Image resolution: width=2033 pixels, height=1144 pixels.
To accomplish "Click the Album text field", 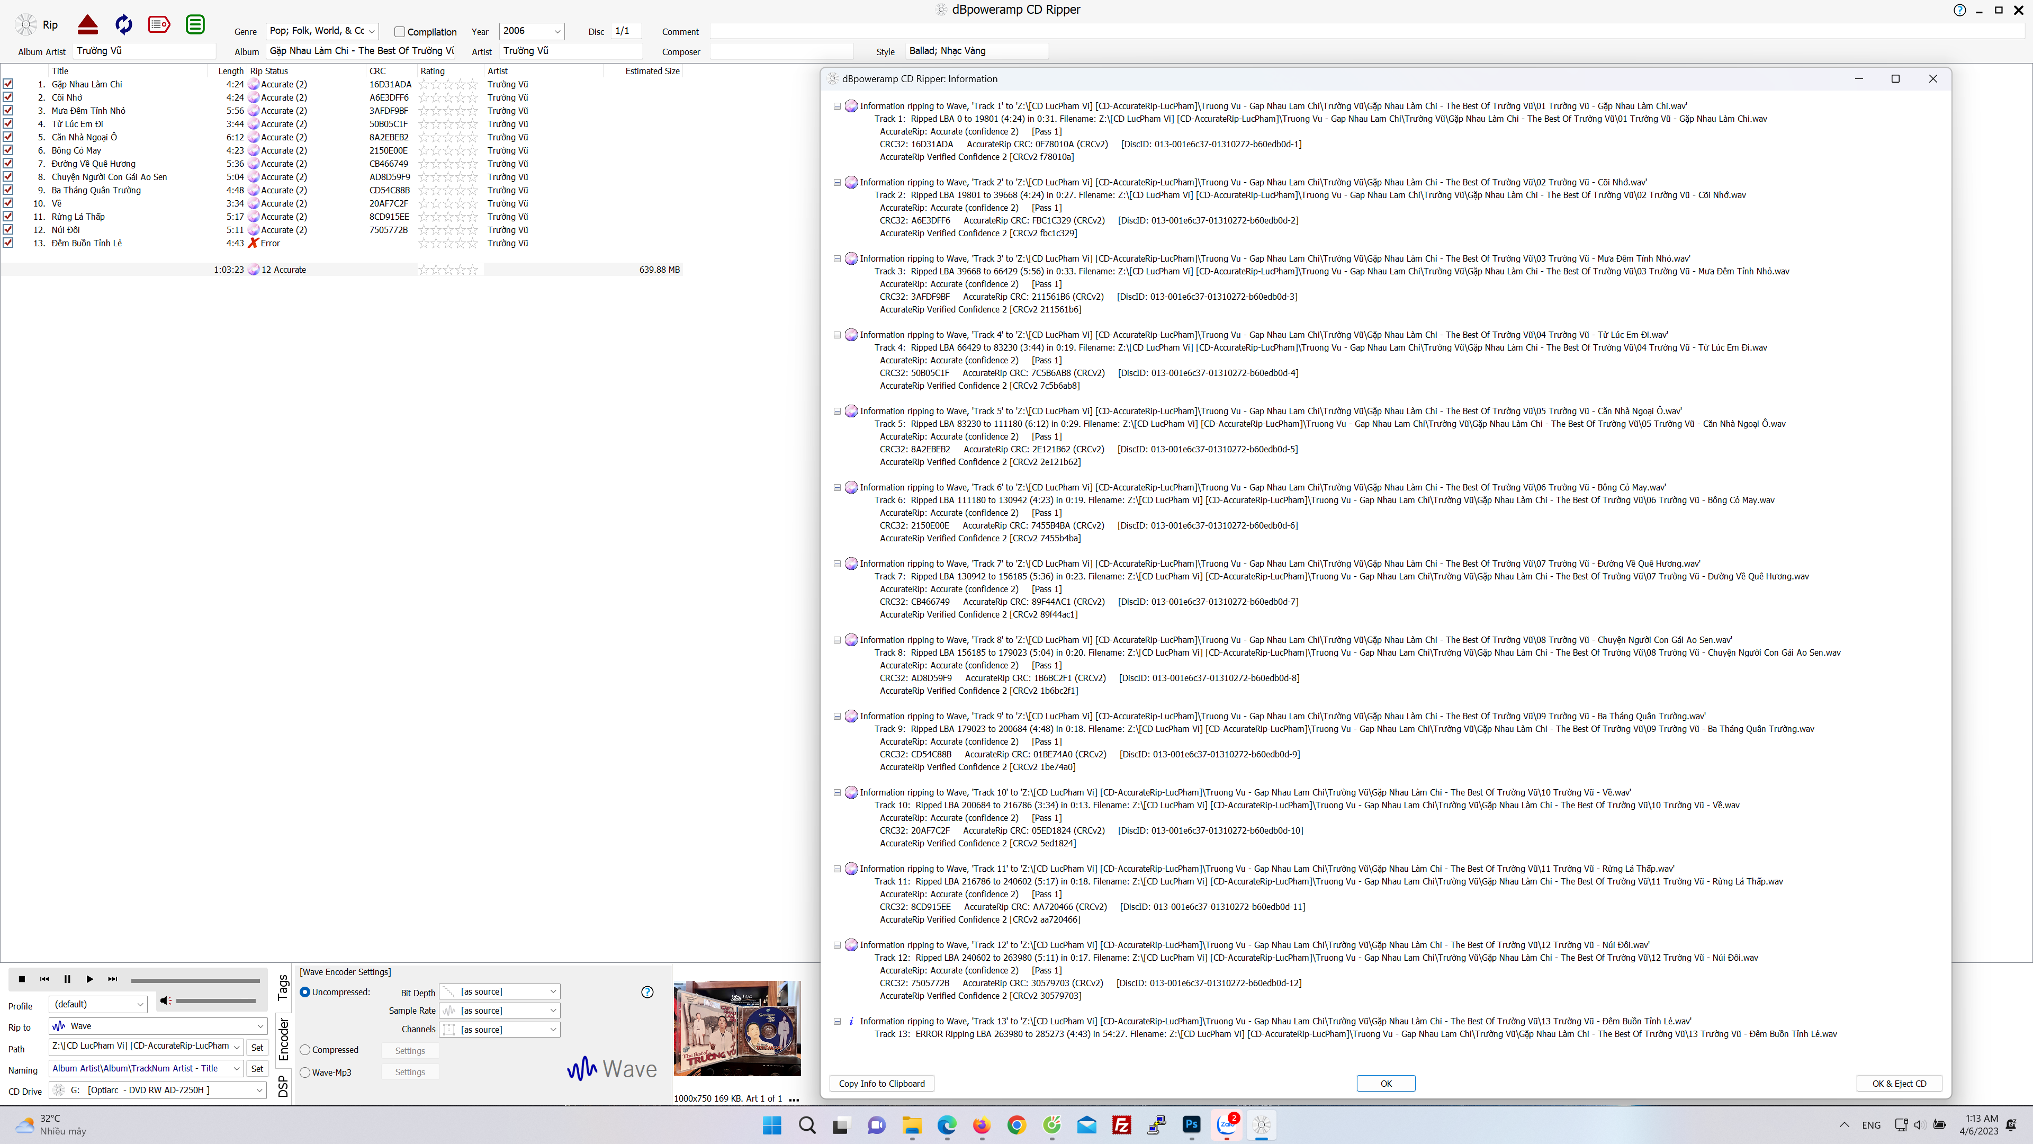I will point(362,50).
